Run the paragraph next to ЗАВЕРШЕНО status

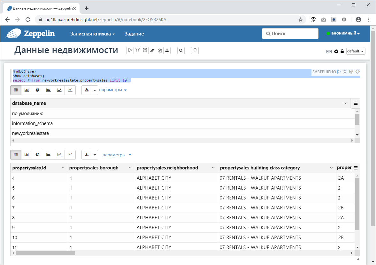point(339,72)
